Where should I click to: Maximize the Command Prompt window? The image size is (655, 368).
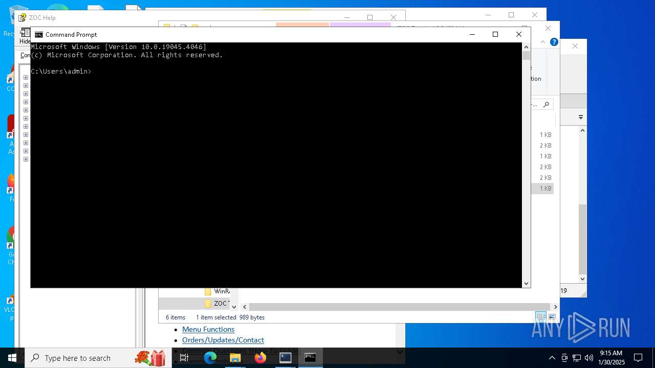tap(495, 34)
